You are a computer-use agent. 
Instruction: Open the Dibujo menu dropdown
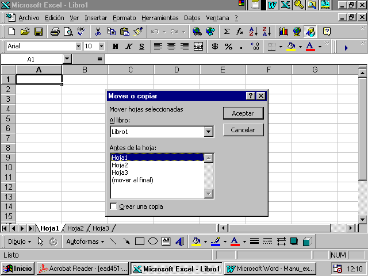(20, 241)
